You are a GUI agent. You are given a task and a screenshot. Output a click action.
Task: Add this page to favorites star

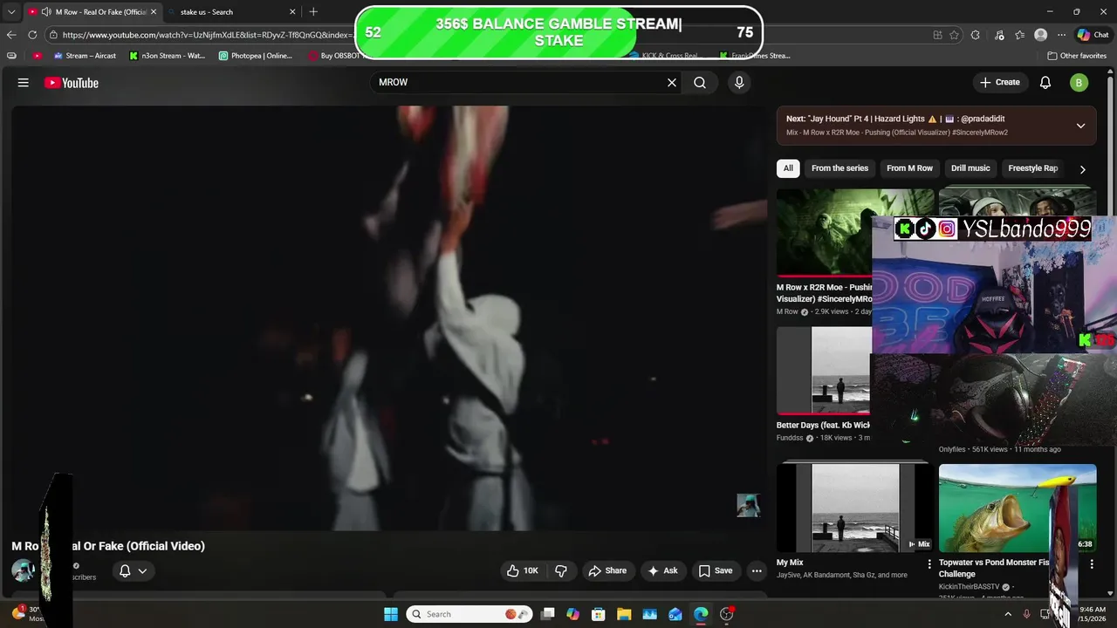point(954,35)
